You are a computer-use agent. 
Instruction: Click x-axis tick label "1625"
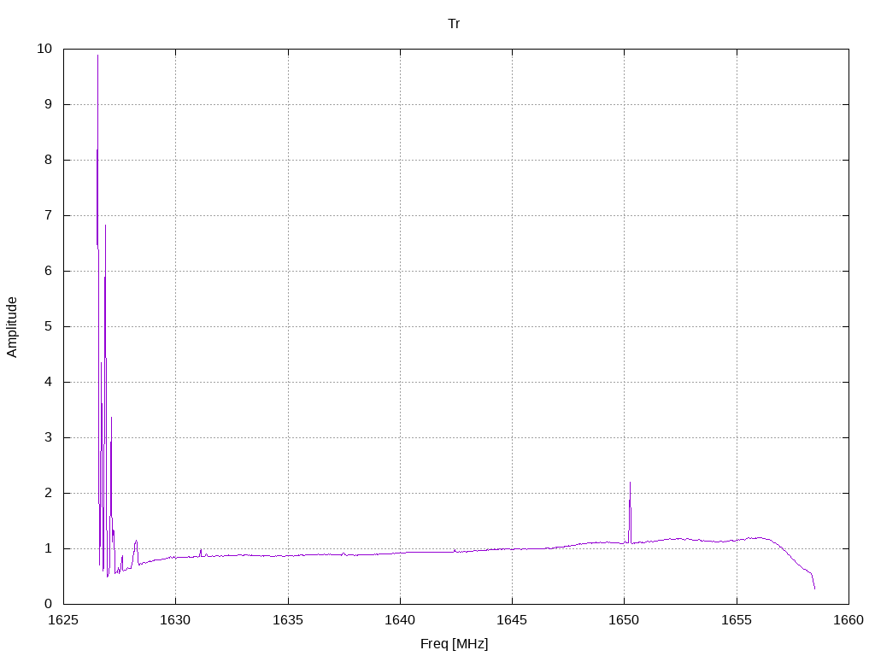coord(63,620)
